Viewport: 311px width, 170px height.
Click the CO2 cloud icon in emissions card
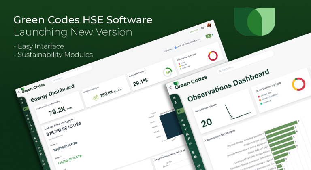[96, 97]
